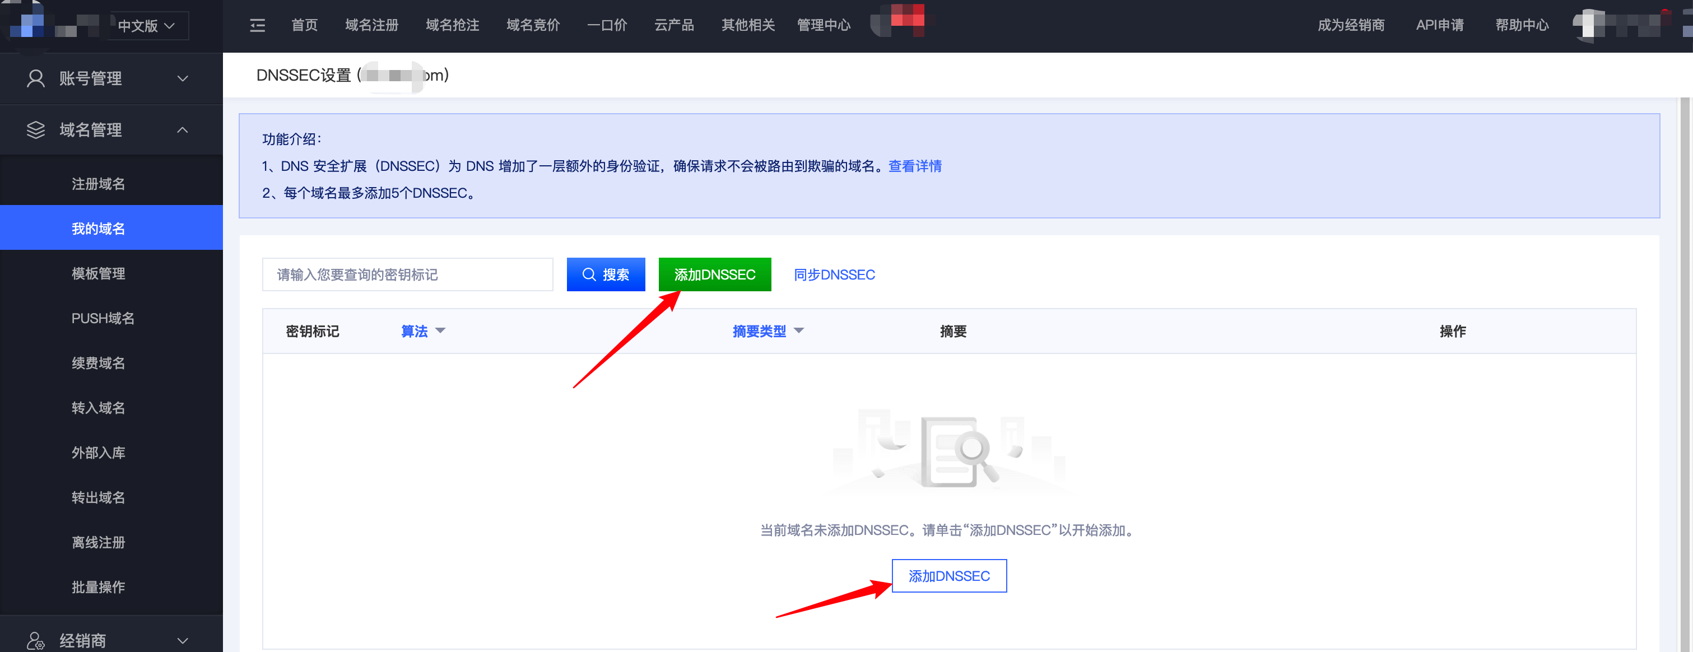The height and width of the screenshot is (652, 1693).
Task: Click the reseller user icon in sidebar
Action: pyautogui.click(x=35, y=641)
